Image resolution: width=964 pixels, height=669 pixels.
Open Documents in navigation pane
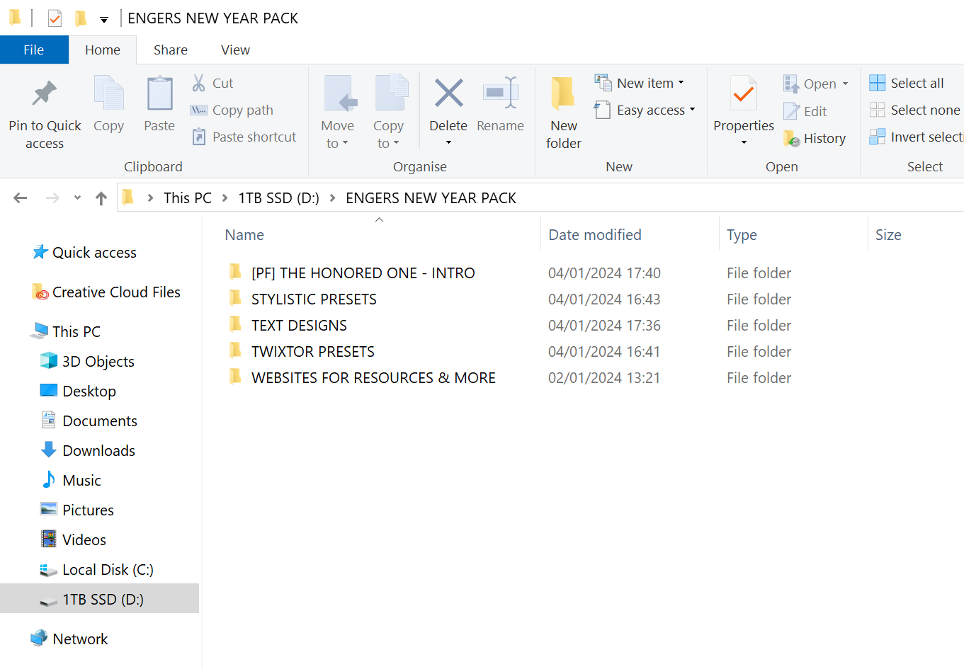pos(99,421)
